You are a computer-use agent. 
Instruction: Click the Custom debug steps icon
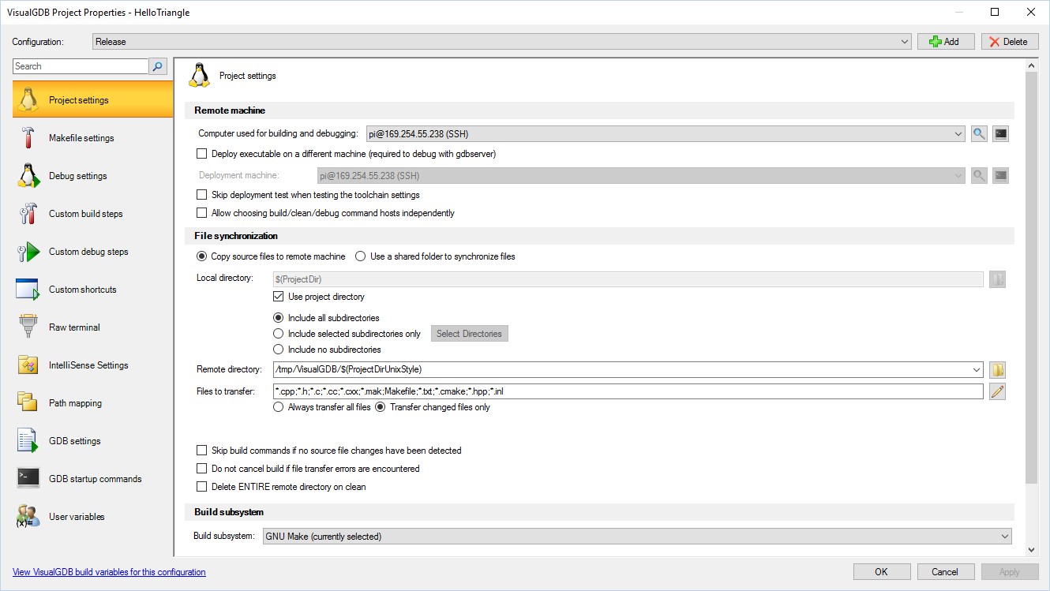(x=28, y=251)
